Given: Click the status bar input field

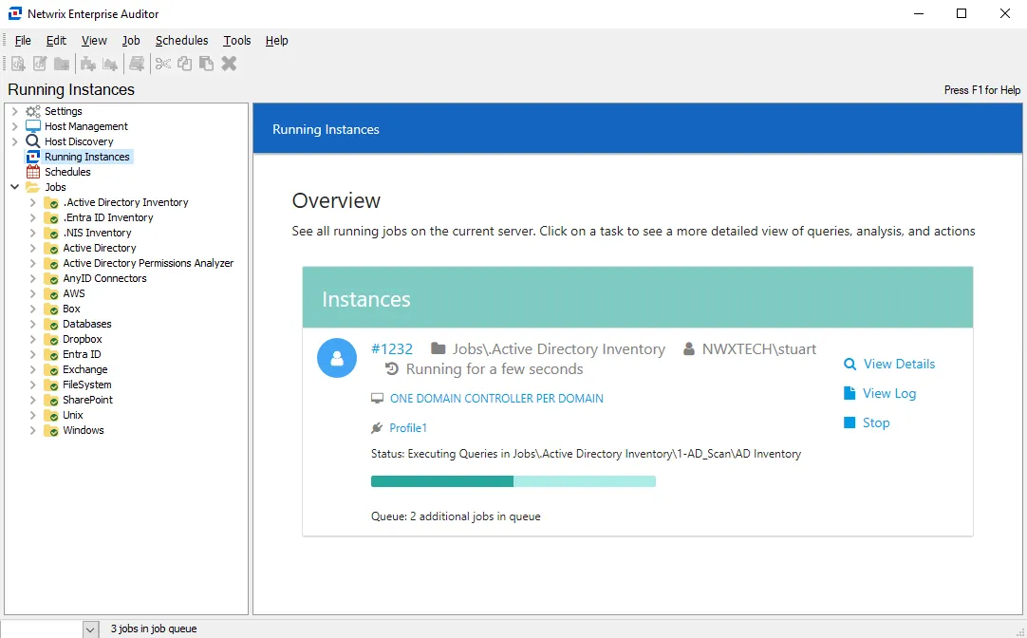Looking at the screenshot, I should click(x=43, y=629).
